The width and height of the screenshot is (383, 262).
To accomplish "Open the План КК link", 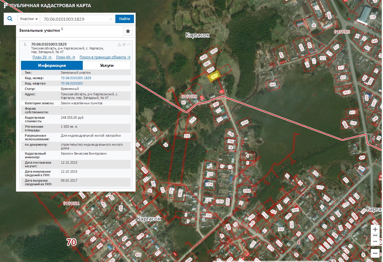I will click(65, 57).
